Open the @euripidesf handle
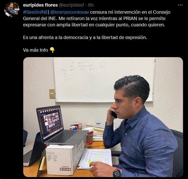This screenshot has height=179, width=188. tap(71, 5)
